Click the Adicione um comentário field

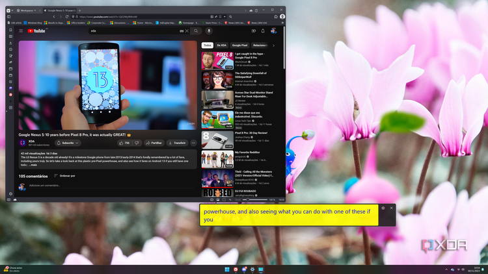click(x=112, y=186)
